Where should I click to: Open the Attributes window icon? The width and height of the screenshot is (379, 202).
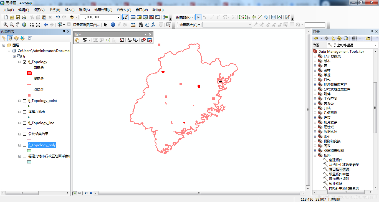[x=273, y=17]
